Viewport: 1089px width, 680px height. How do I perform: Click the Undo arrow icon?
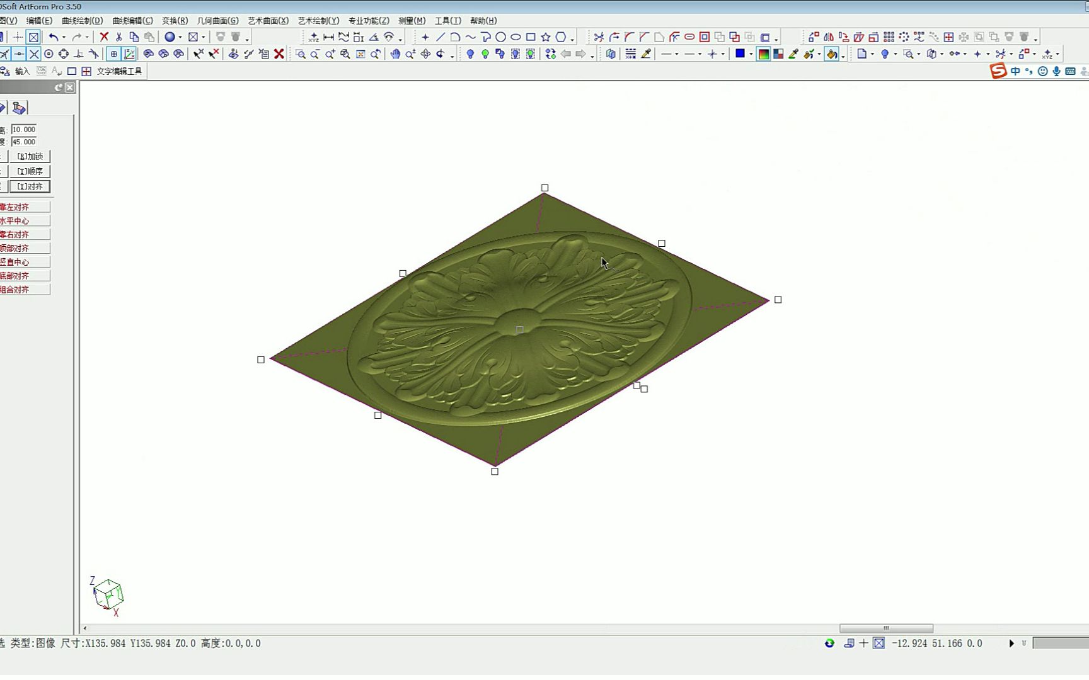pyautogui.click(x=54, y=37)
